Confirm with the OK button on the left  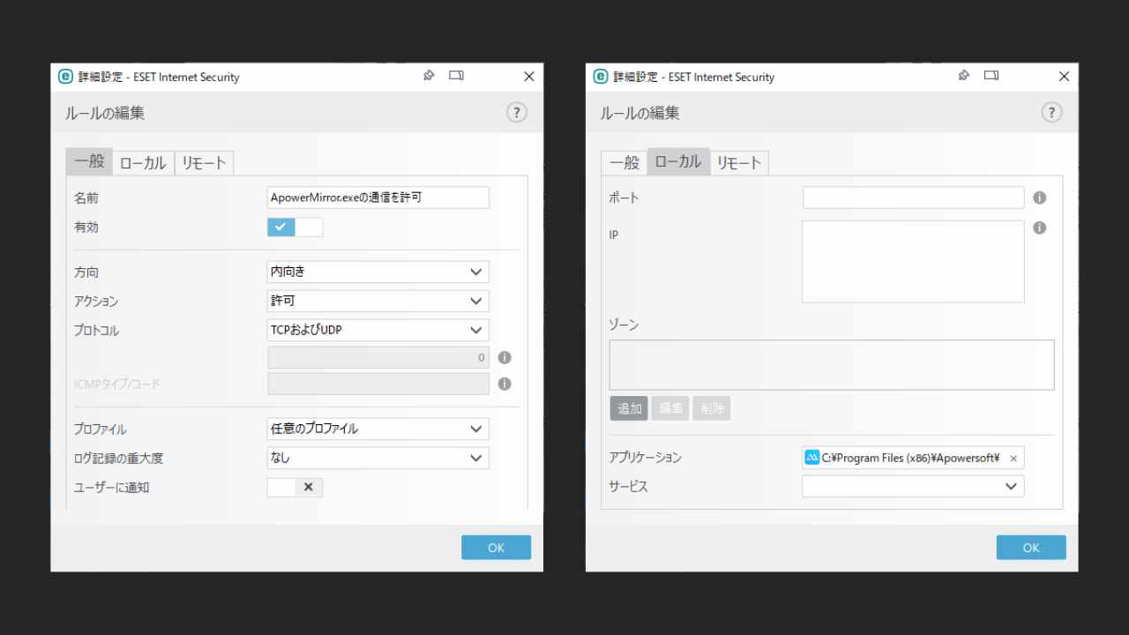click(x=496, y=547)
